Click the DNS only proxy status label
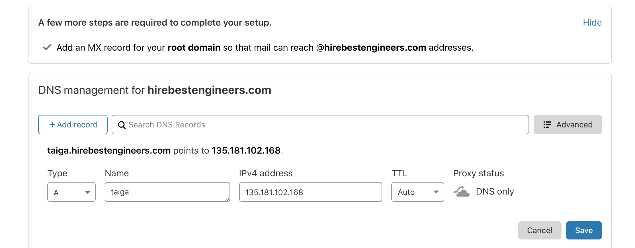635x248 pixels. click(x=495, y=191)
